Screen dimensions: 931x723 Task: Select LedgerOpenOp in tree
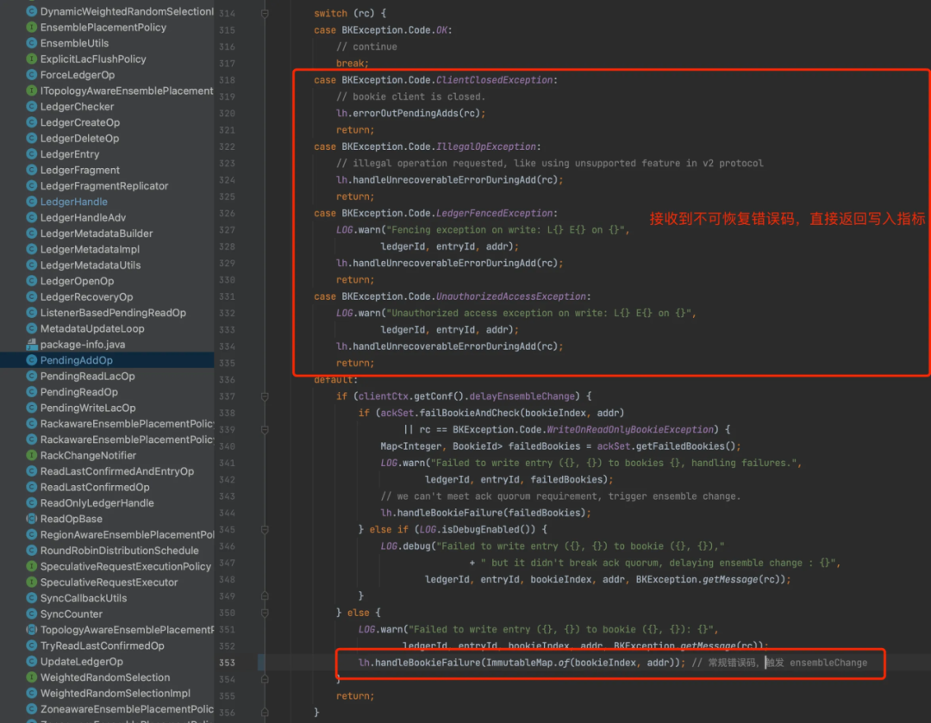77,281
